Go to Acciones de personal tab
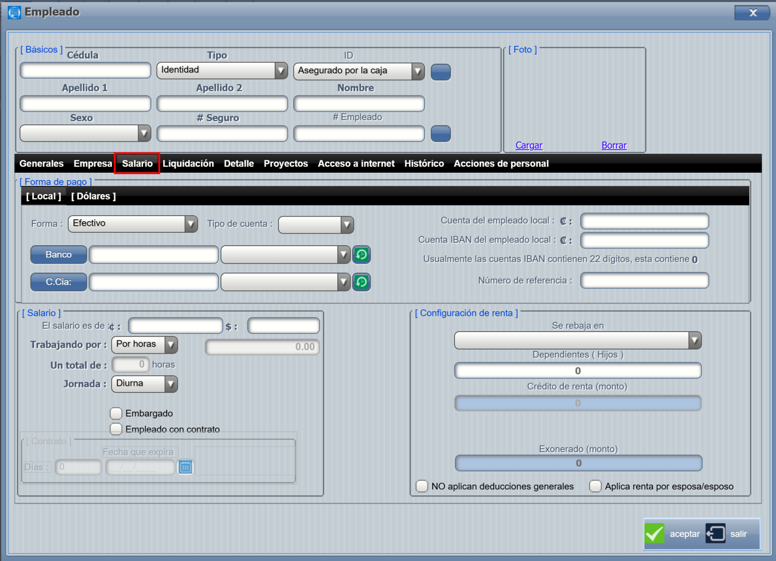The width and height of the screenshot is (776, 561). click(x=501, y=163)
